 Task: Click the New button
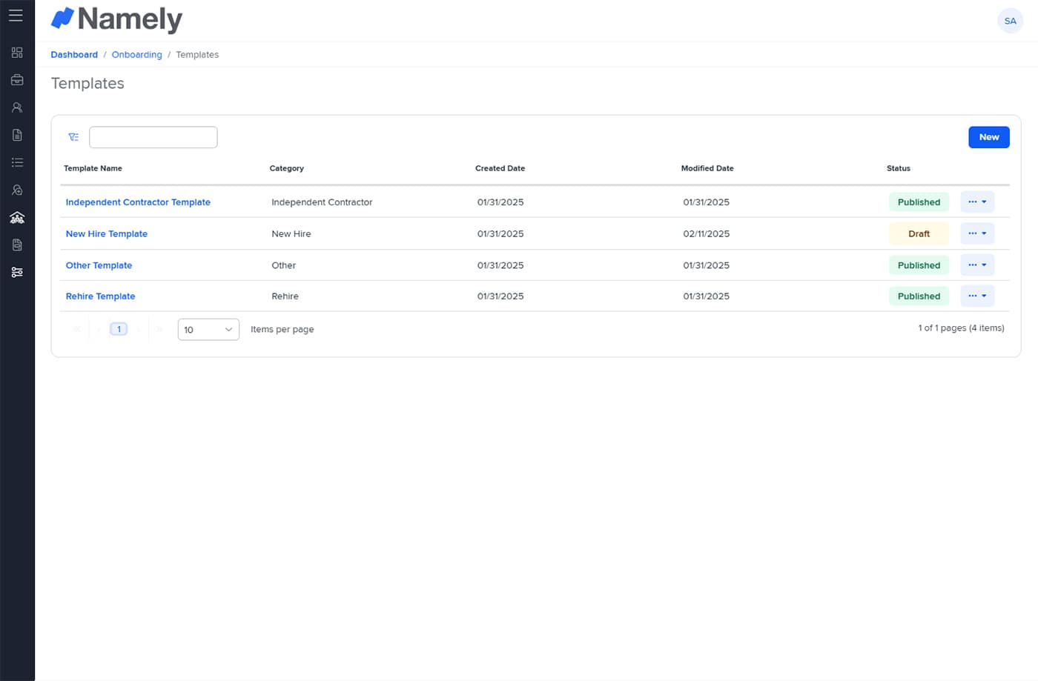point(988,137)
